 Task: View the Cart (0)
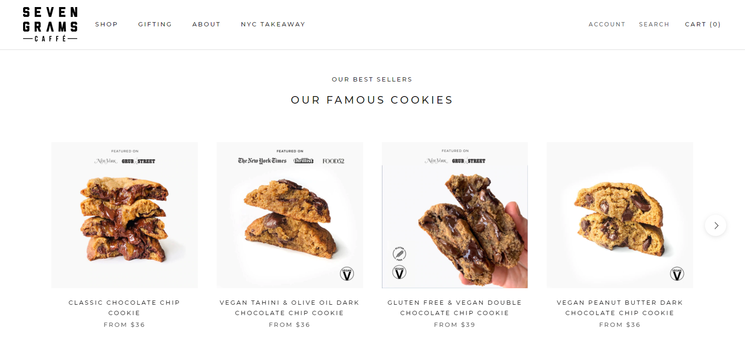tap(703, 24)
